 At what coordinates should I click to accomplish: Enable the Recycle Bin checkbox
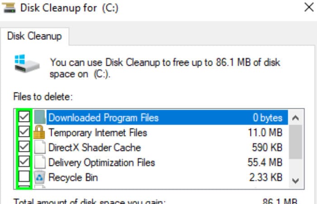[24, 176]
